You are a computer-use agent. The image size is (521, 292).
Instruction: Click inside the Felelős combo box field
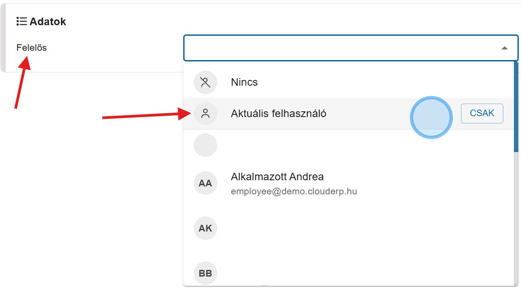tap(340, 48)
